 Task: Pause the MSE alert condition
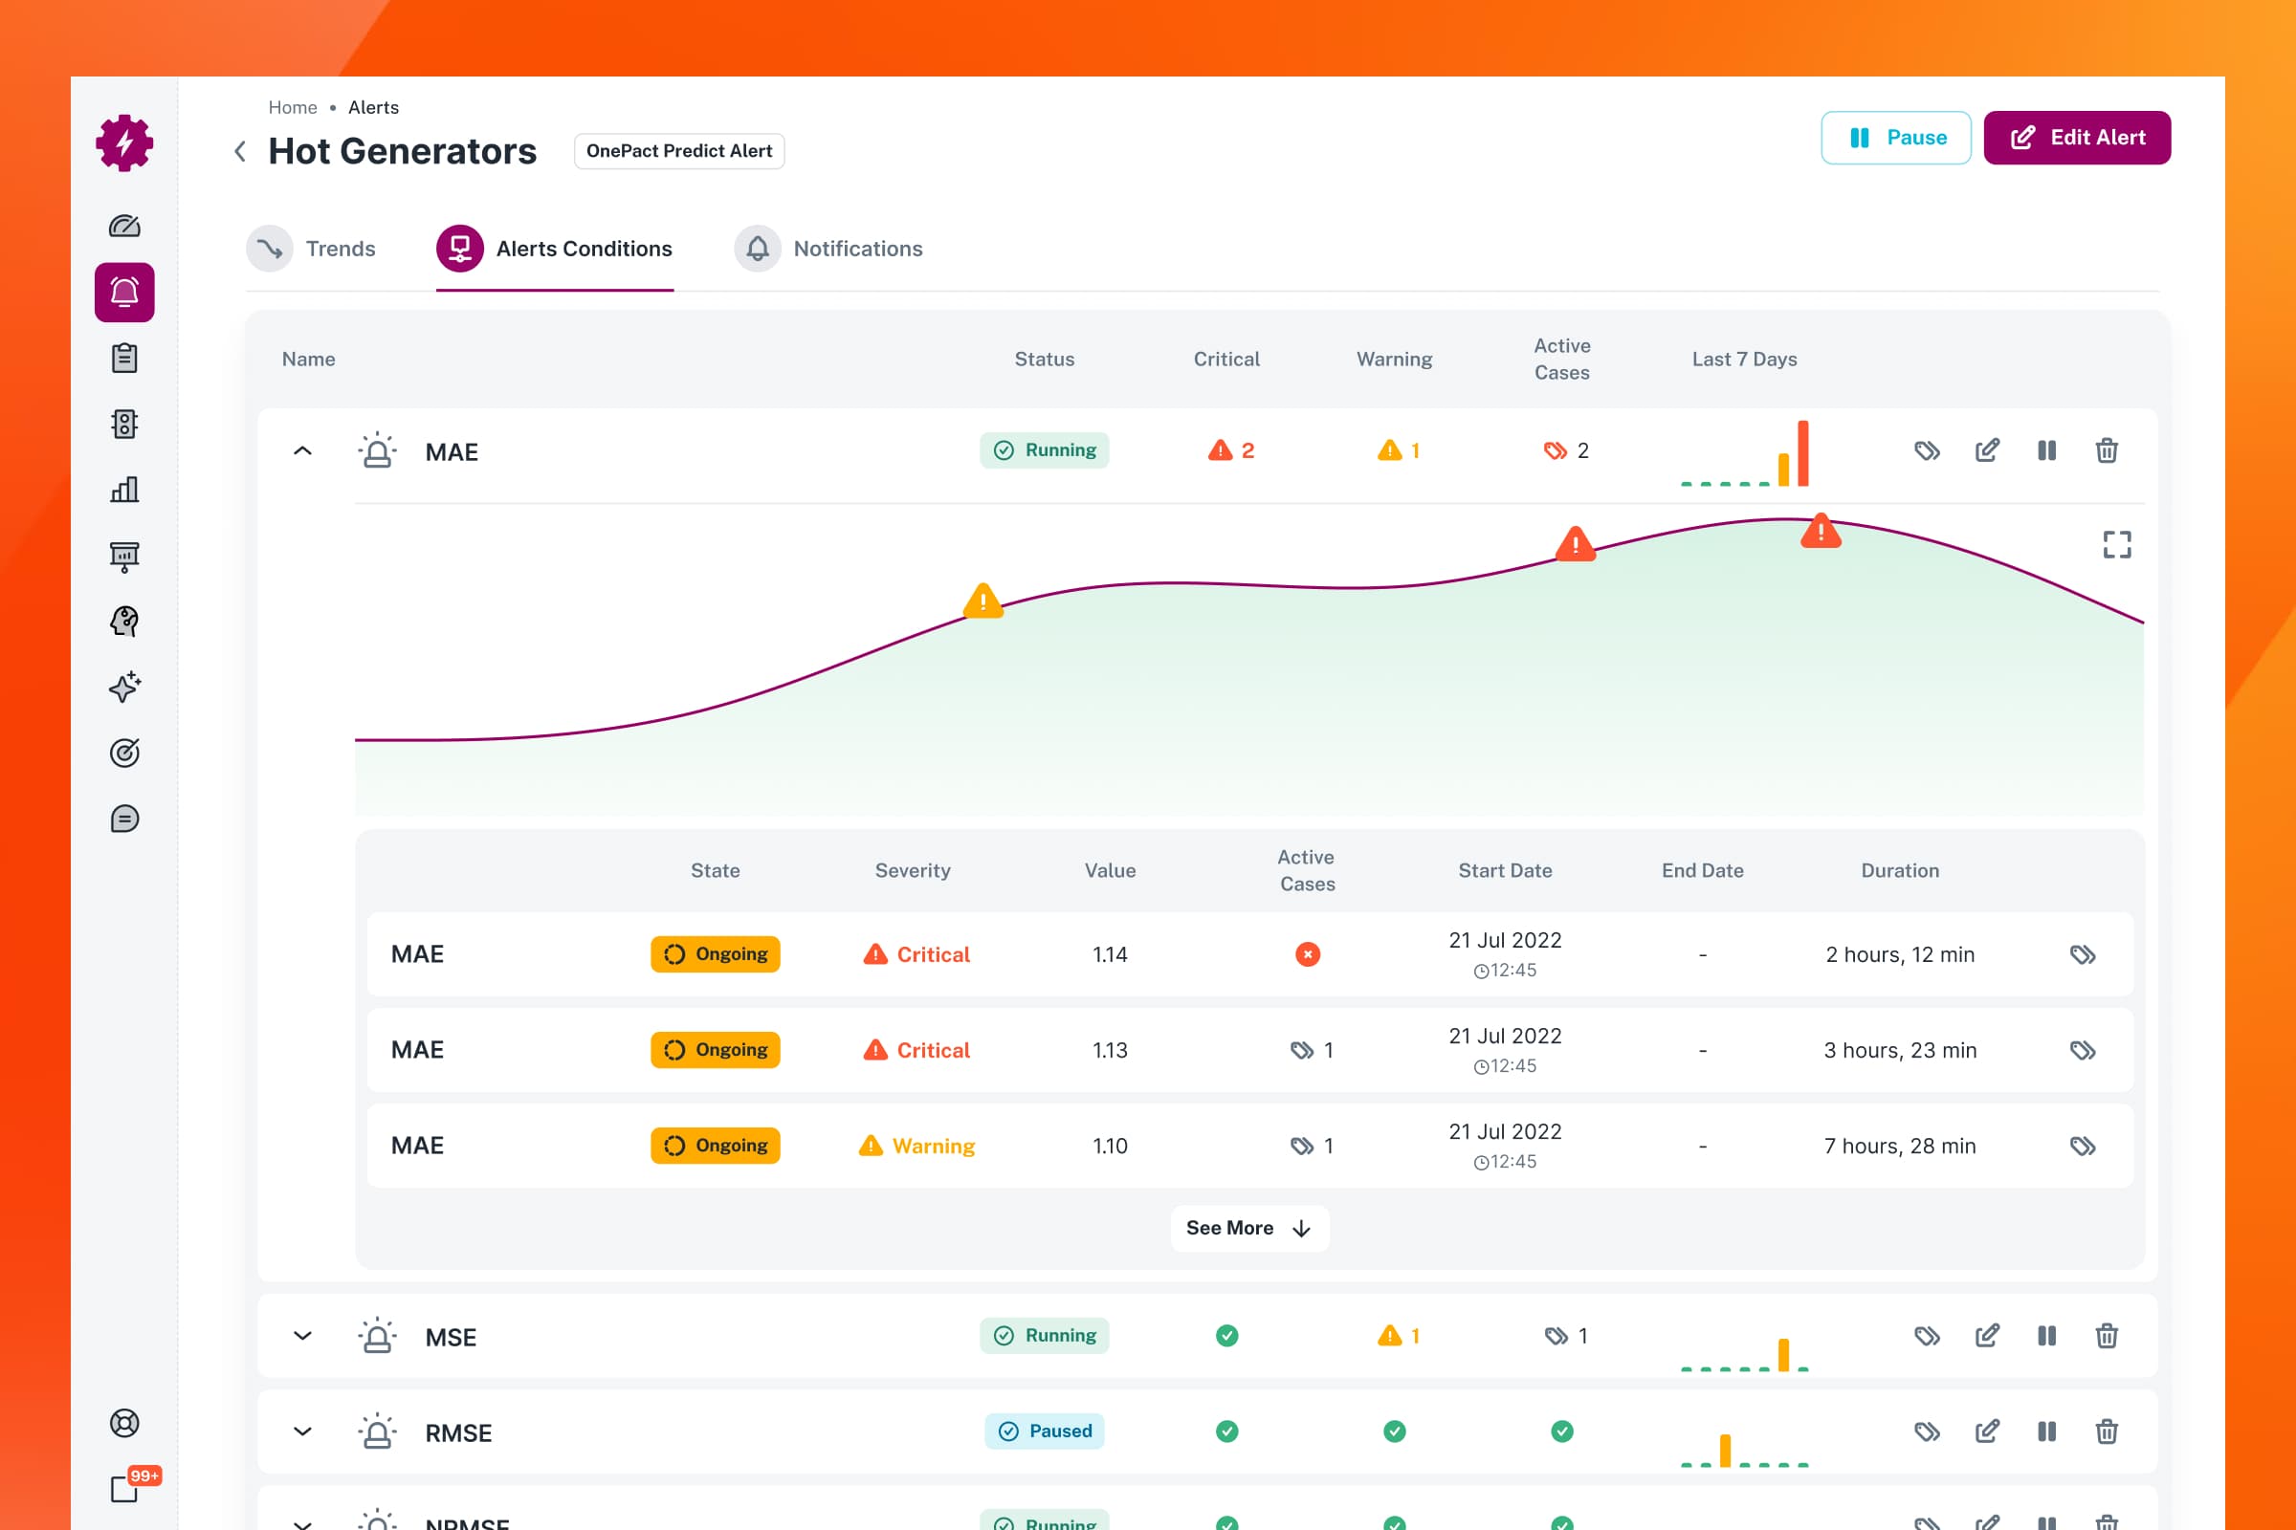tap(2047, 1336)
